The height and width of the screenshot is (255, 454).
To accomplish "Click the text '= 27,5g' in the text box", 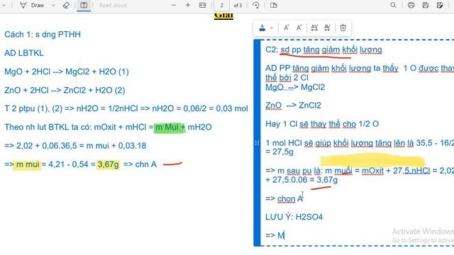I will click(279, 152).
